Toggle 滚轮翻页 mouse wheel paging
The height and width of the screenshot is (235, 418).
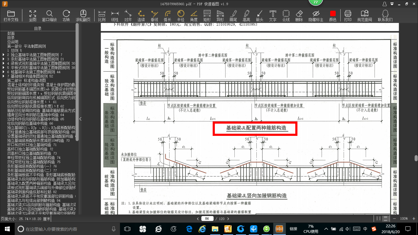pos(83,14)
